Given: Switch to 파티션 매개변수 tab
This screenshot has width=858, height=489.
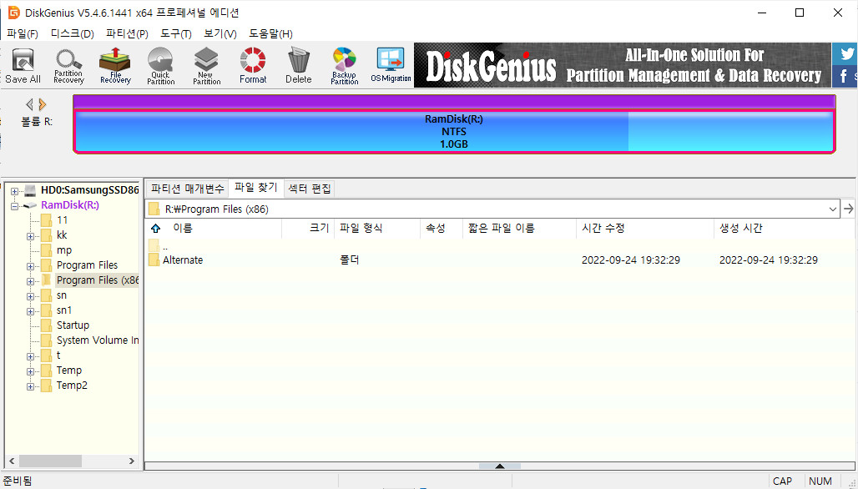Looking at the screenshot, I should pyautogui.click(x=187, y=189).
